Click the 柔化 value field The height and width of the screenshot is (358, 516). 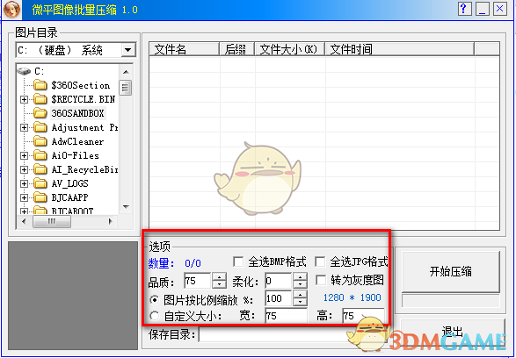pos(279,281)
